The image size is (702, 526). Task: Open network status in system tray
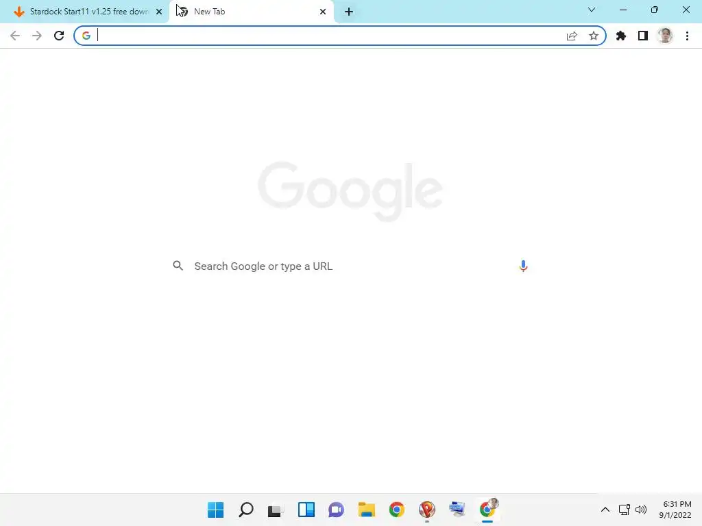pos(624,510)
